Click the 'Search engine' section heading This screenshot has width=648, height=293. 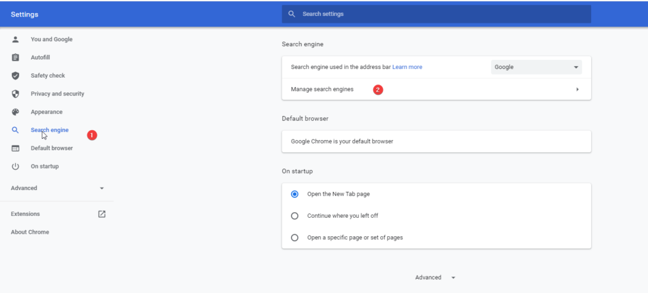[x=302, y=44]
